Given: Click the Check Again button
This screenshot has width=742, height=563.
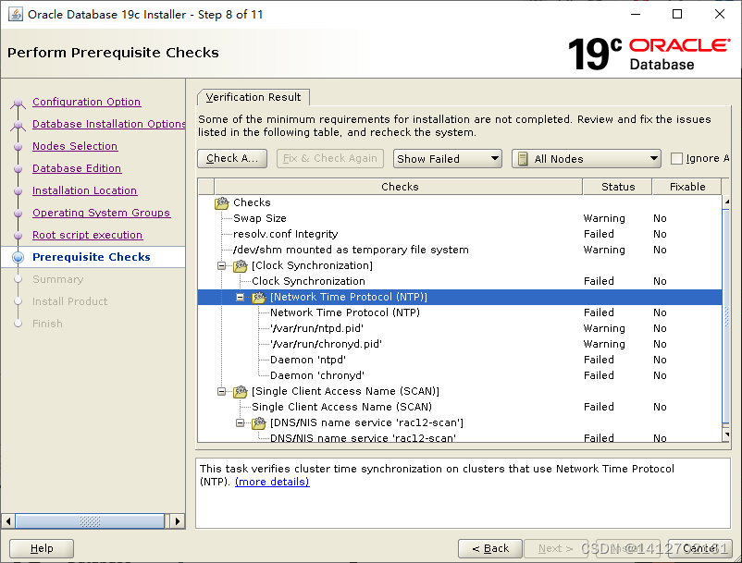Looking at the screenshot, I should point(232,158).
